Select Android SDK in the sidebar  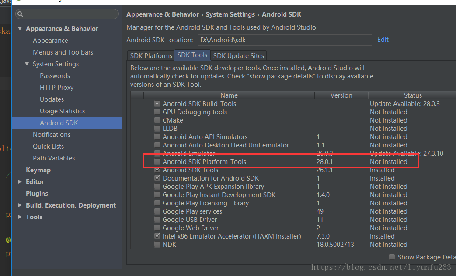point(66,123)
